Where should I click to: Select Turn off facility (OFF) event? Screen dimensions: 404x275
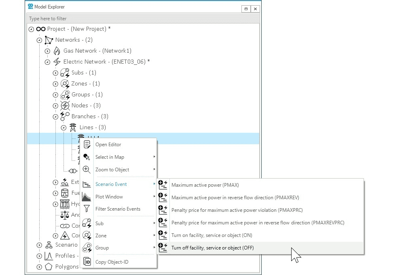[212, 247]
